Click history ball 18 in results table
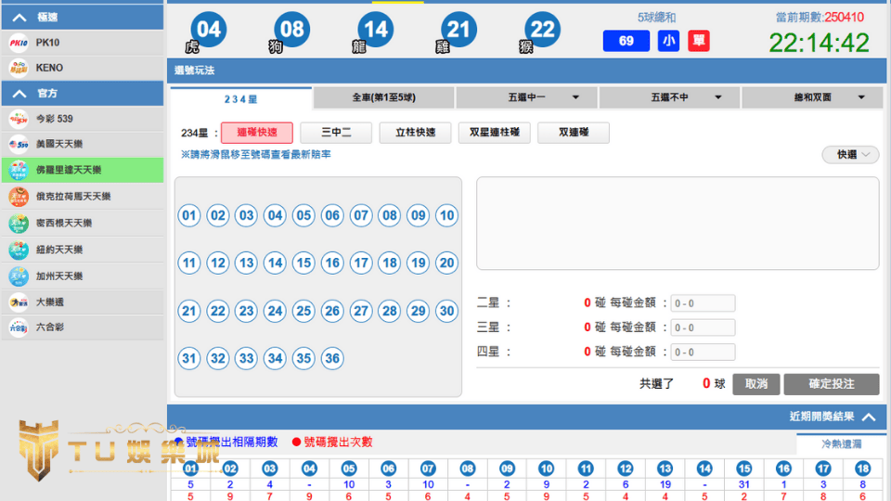 point(862,469)
